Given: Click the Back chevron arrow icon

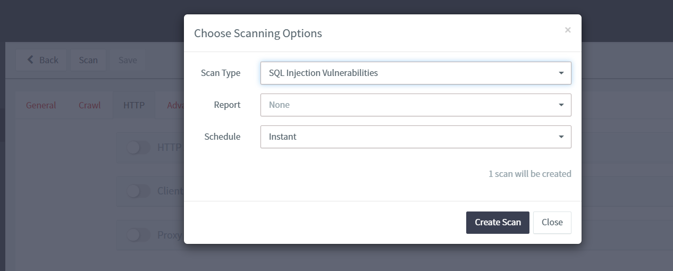Looking at the screenshot, I should [30, 60].
